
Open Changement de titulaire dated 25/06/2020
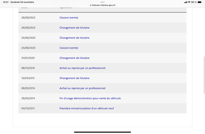coord(74,38)
